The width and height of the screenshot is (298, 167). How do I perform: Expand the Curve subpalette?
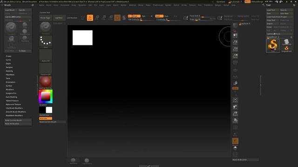[8, 60]
